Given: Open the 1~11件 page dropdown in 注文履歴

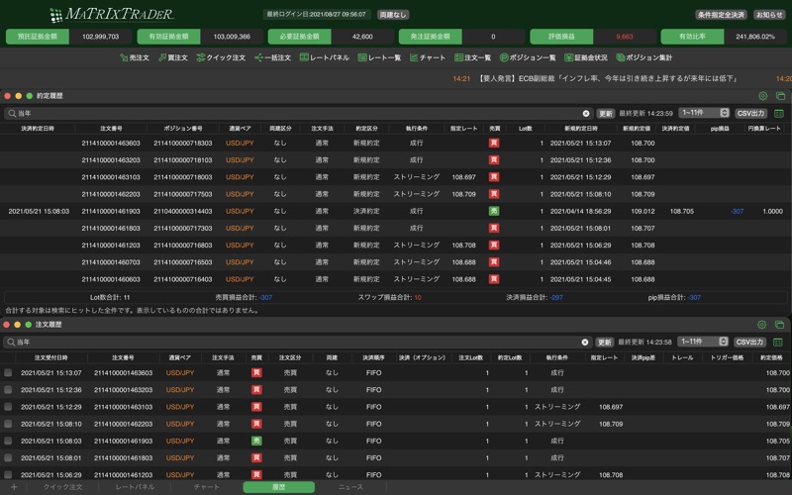Looking at the screenshot, I should coord(703,342).
